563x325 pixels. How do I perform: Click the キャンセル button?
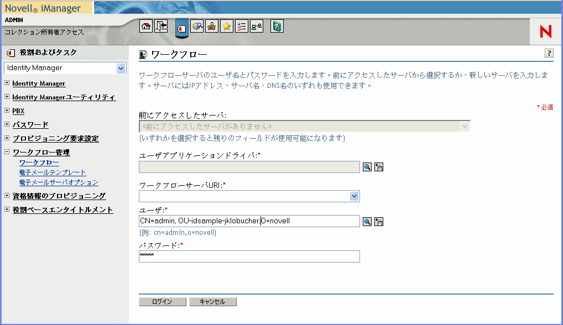coord(212,302)
